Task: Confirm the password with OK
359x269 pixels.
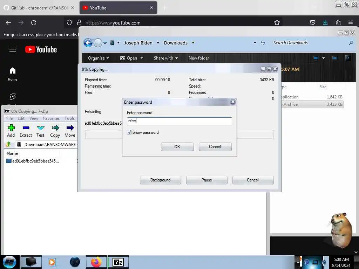Action: pyautogui.click(x=177, y=147)
